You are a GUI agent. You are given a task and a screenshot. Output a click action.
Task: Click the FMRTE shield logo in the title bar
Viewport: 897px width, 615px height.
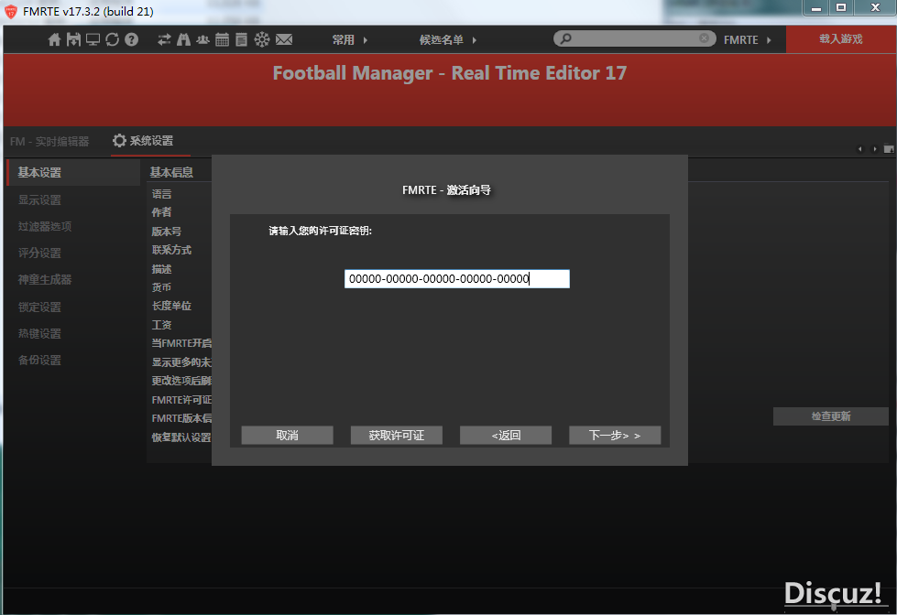[11, 11]
